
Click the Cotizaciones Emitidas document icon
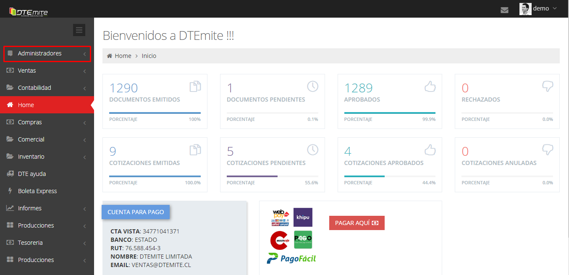click(195, 149)
